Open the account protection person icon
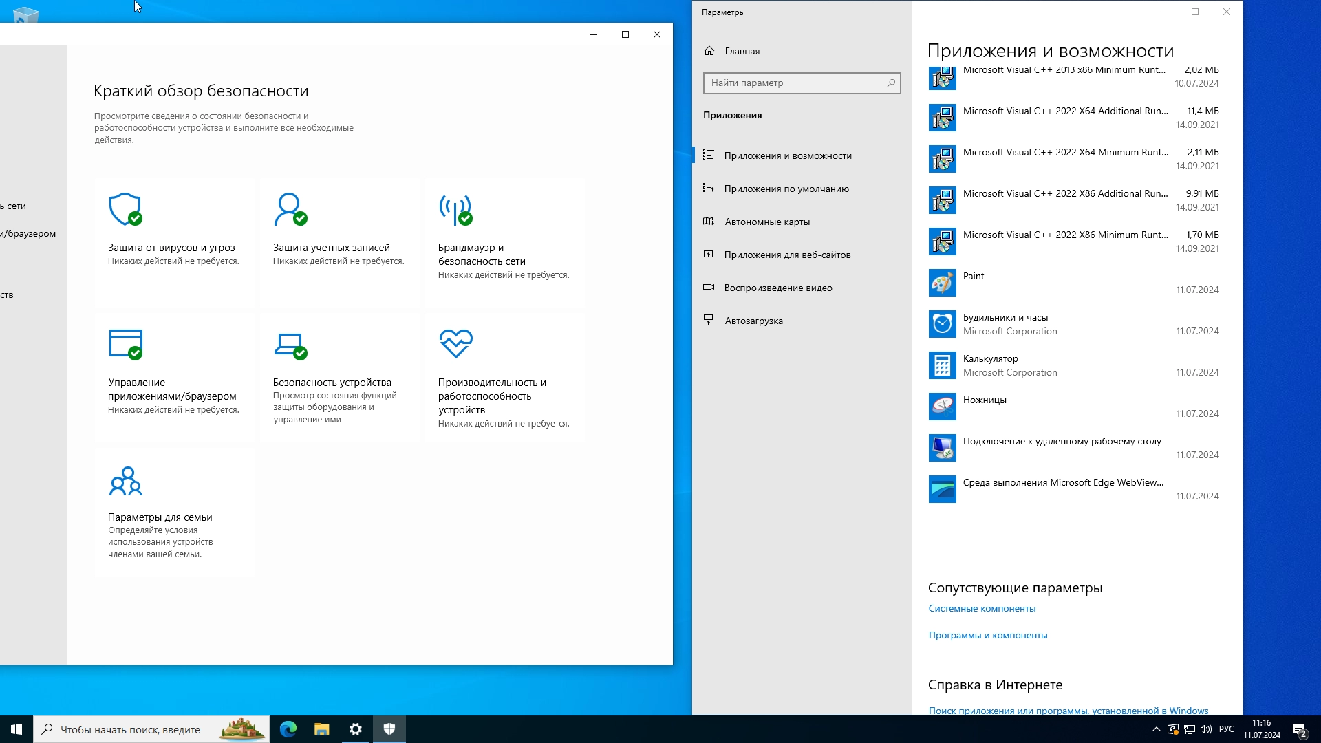 click(x=290, y=209)
